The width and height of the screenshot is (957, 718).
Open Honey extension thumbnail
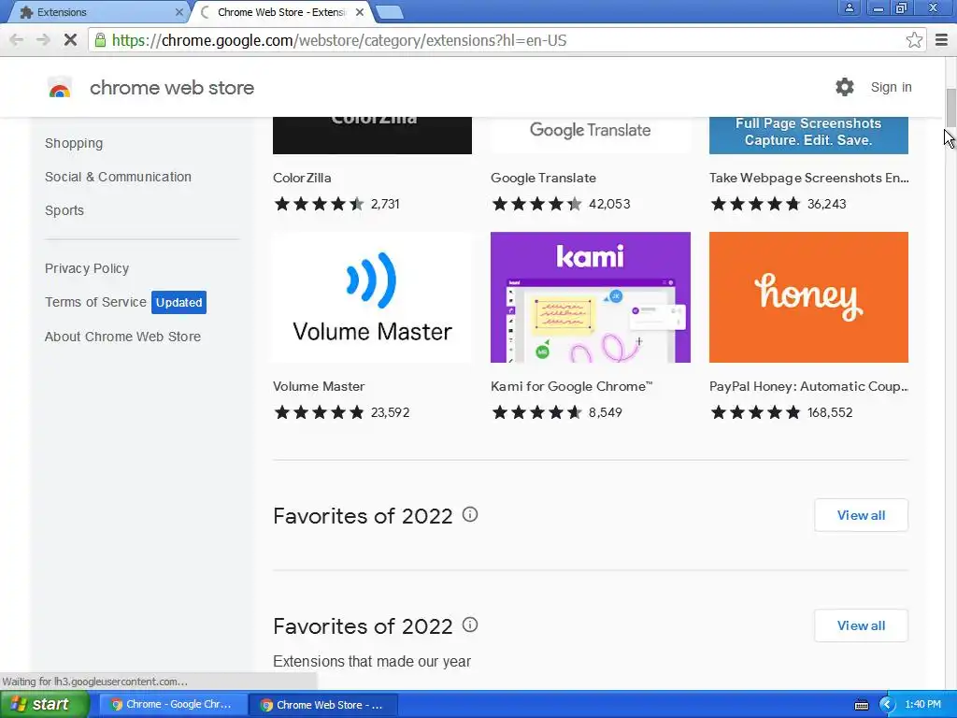pyautogui.click(x=808, y=297)
